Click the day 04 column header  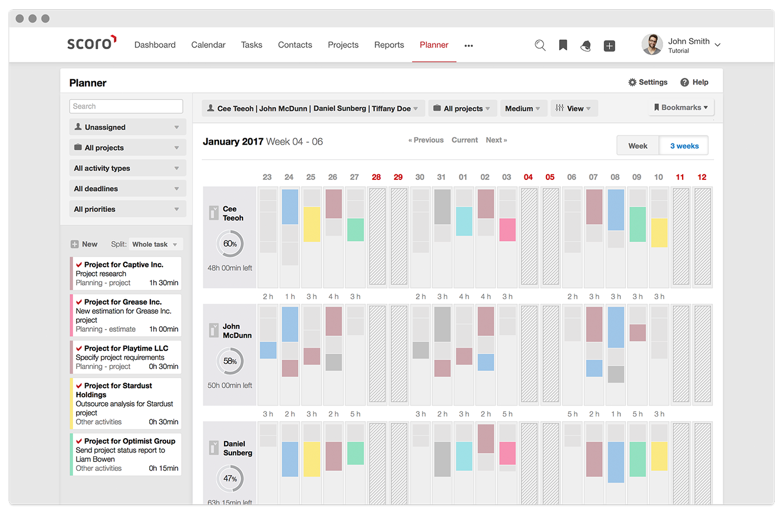(528, 177)
